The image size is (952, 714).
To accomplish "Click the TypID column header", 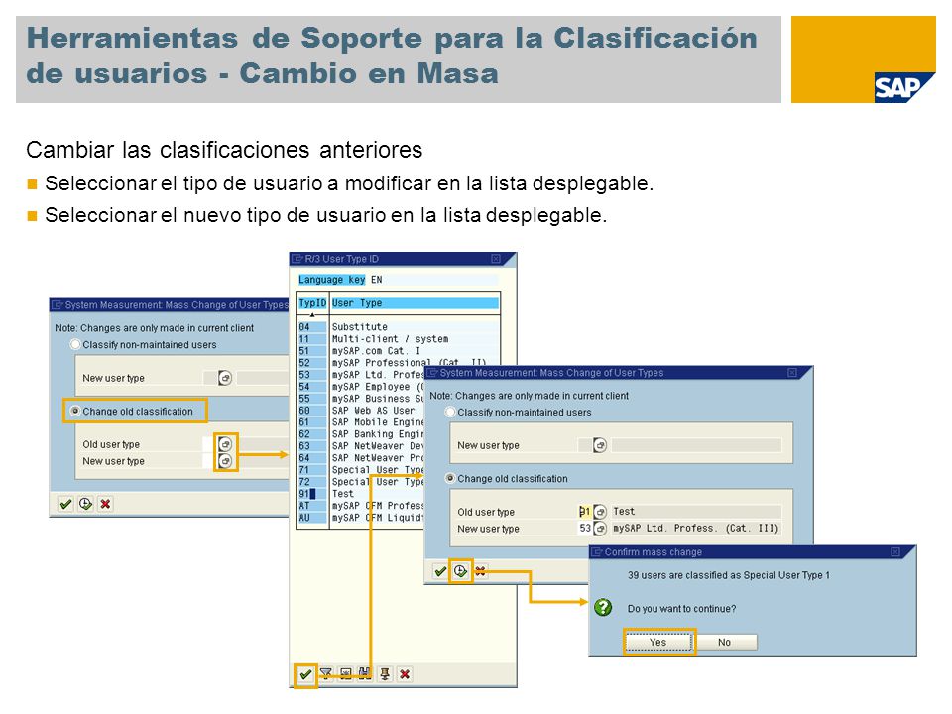I will pos(312,303).
